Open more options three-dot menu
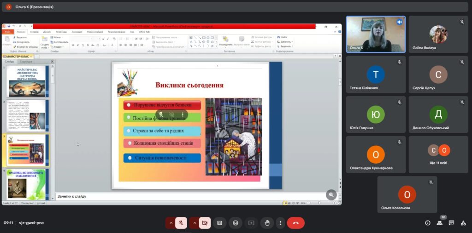Image resolution: width=472 pixels, height=233 pixels. click(280, 223)
